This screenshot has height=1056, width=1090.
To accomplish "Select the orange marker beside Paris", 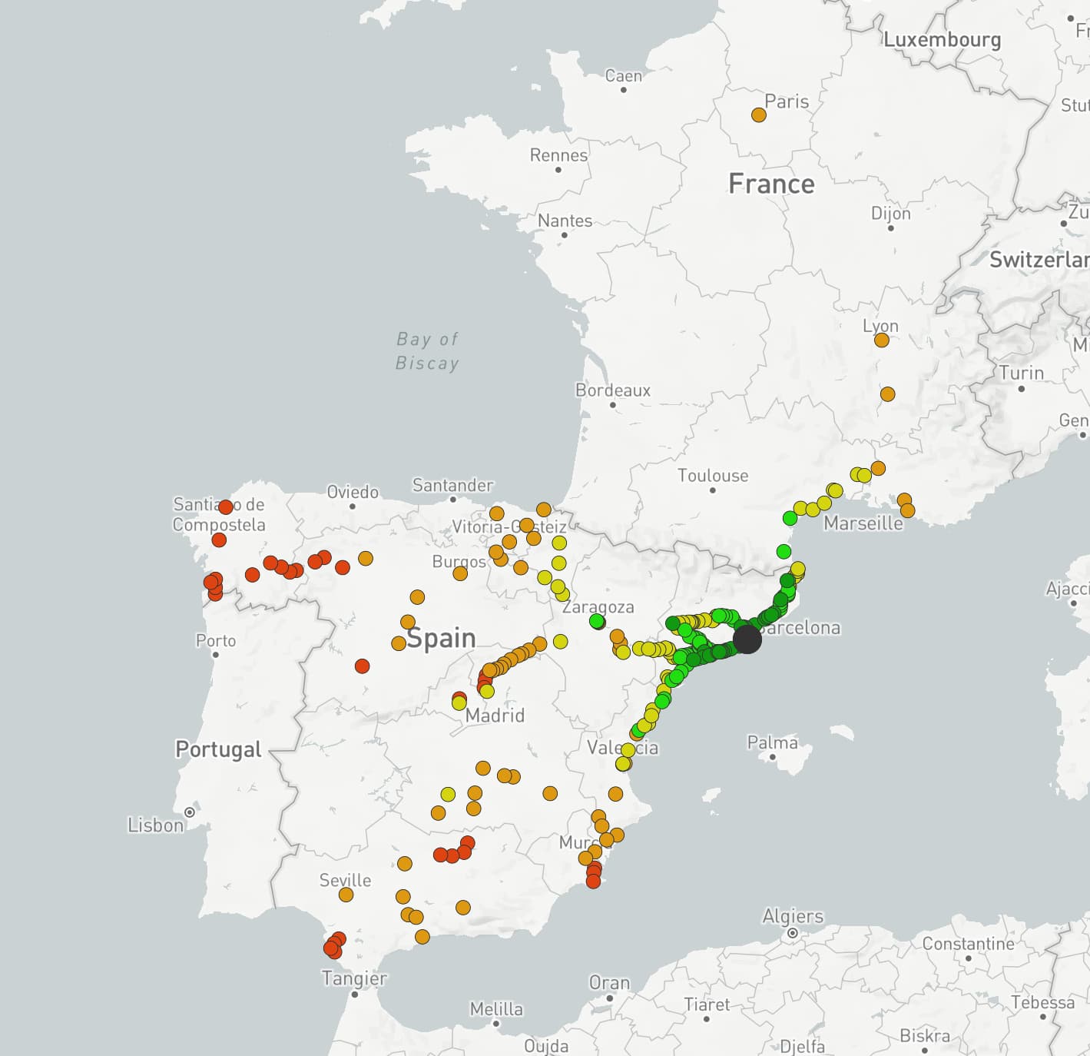I will pyautogui.click(x=759, y=115).
